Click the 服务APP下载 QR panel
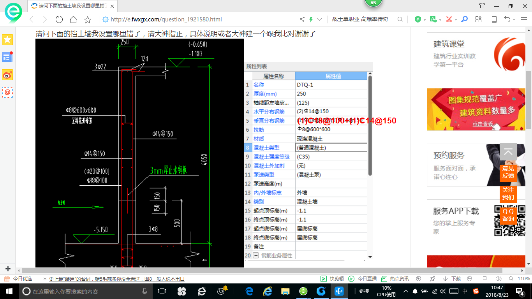This screenshot has width=532, height=299. click(476, 221)
